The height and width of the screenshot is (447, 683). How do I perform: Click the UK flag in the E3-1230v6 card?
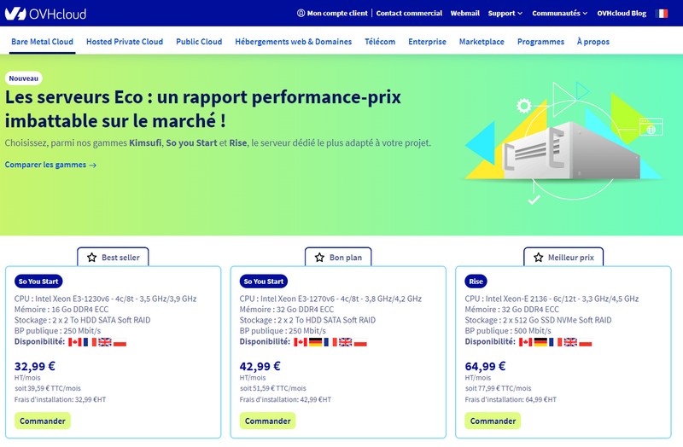(105, 342)
